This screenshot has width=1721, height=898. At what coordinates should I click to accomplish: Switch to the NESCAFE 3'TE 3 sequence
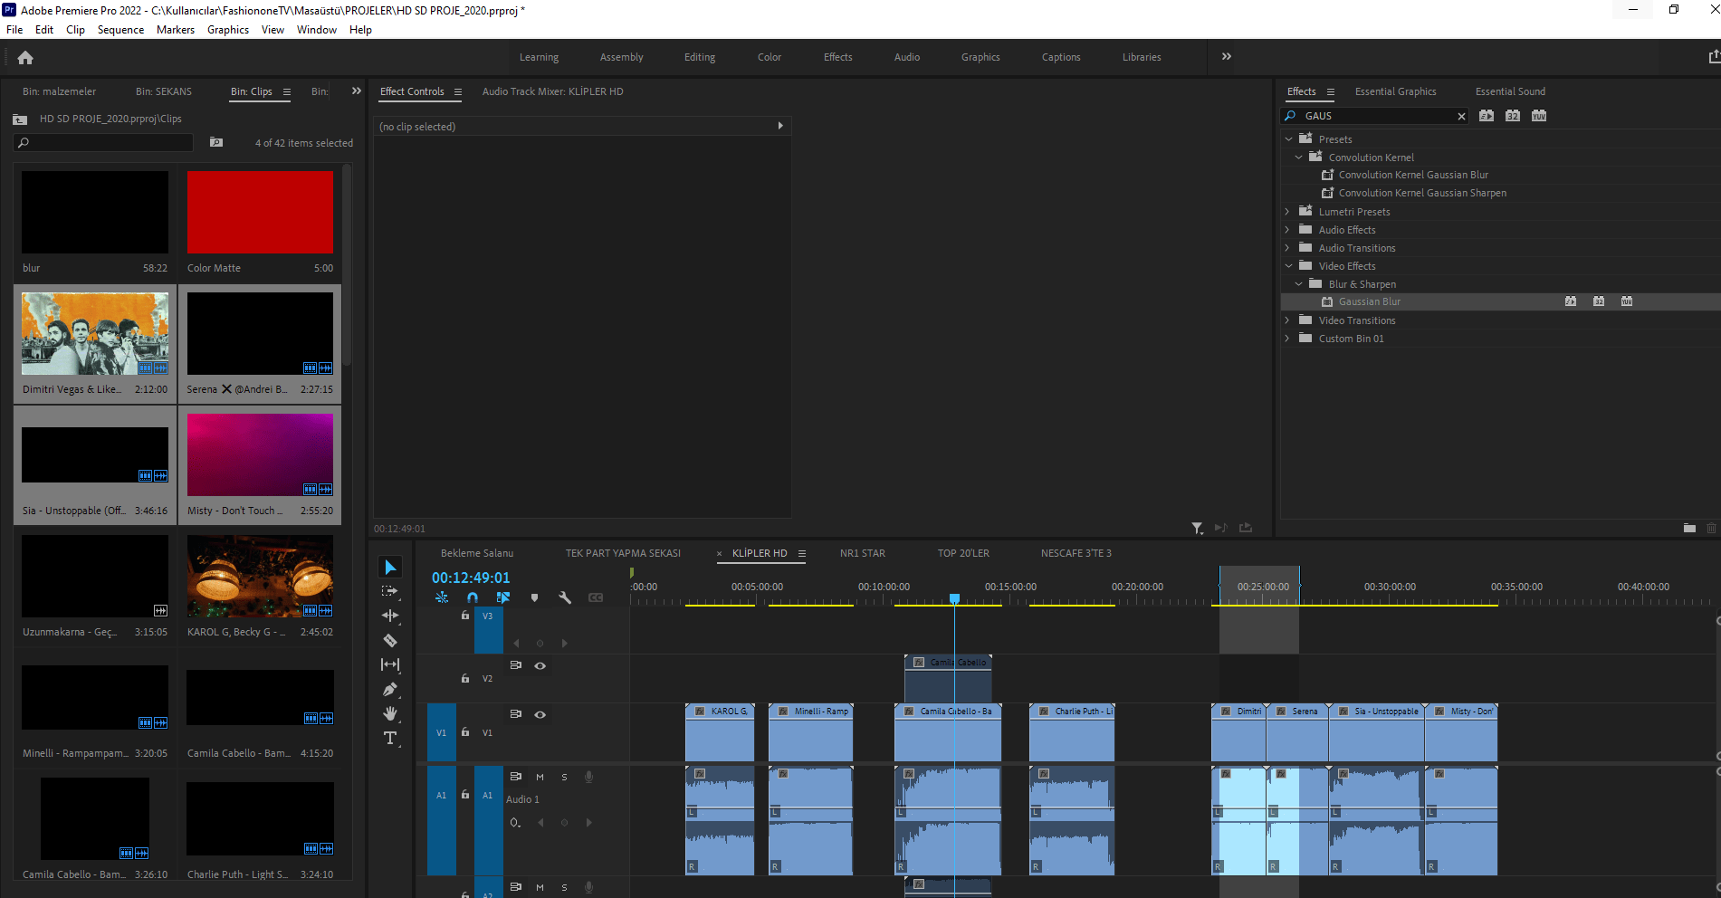click(1076, 552)
